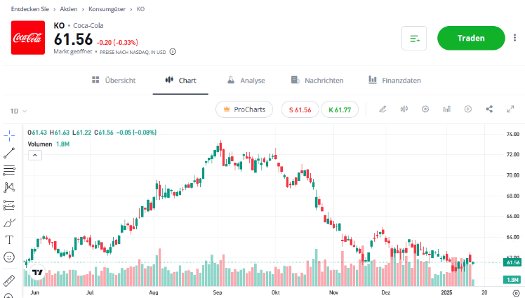
Task: Sell at S 61.56
Action: 300,109
